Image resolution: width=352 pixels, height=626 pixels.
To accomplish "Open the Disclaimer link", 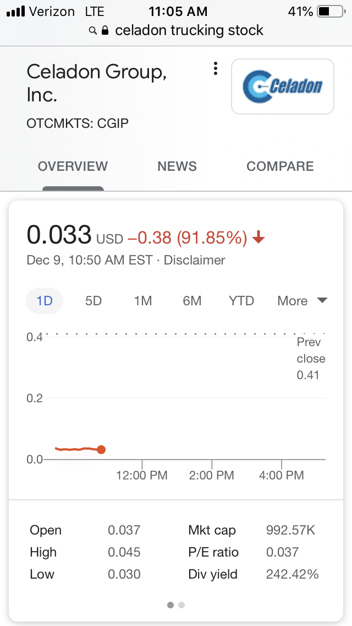I will coord(194,260).
